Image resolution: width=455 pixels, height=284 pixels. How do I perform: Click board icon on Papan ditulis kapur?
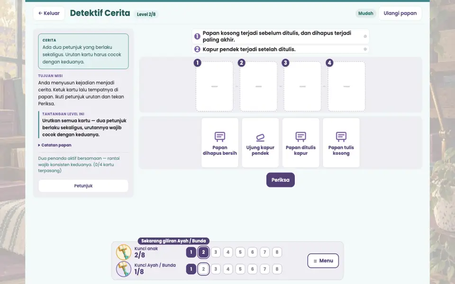(300, 136)
